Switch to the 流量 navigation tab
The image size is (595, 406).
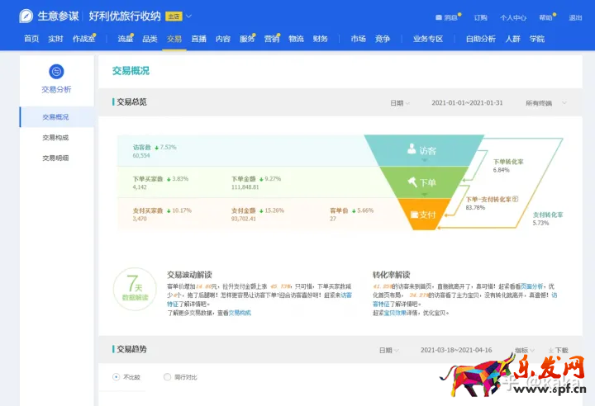126,39
